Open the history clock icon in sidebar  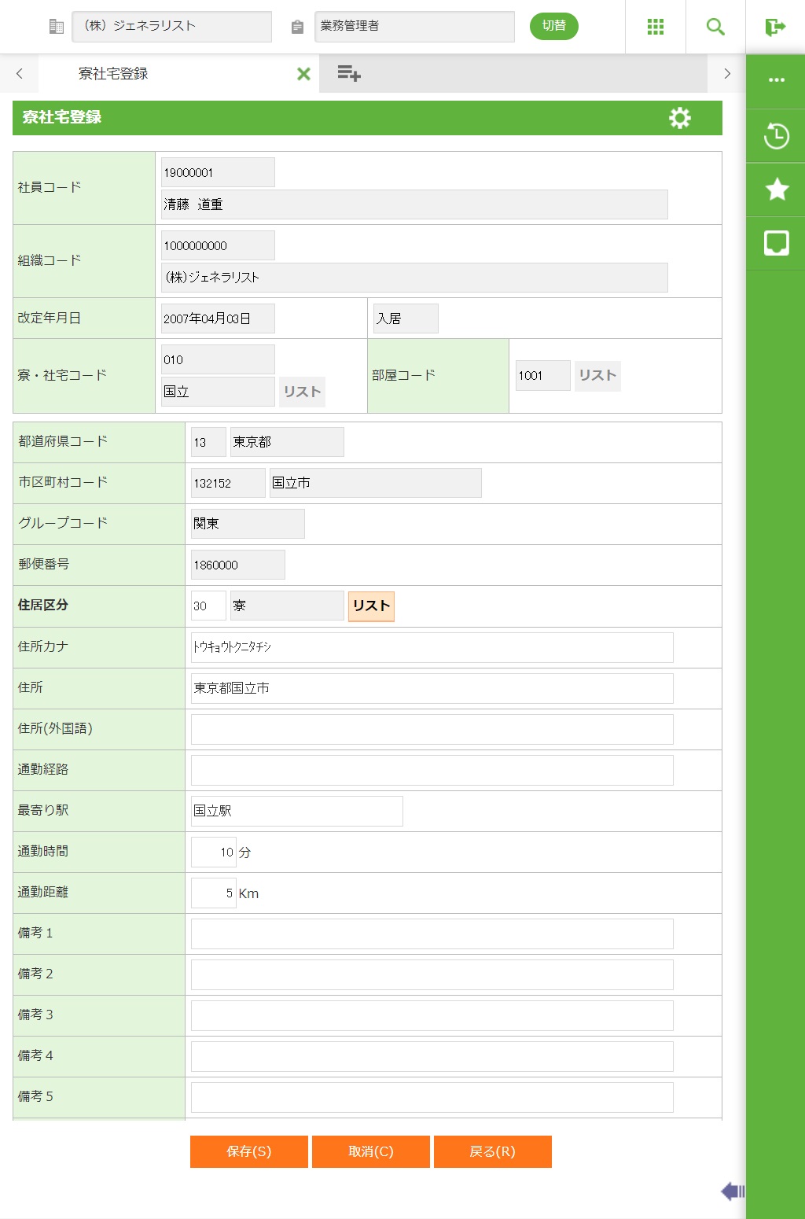tap(776, 136)
